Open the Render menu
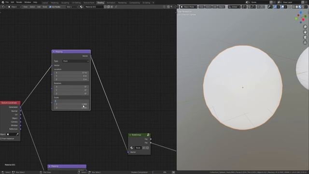Image resolution: width=309 pixels, height=174 pixels. pos(19,2)
